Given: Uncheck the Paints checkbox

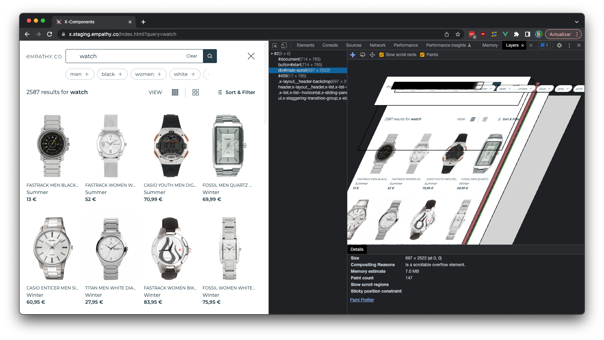Looking at the screenshot, I should click(x=422, y=55).
